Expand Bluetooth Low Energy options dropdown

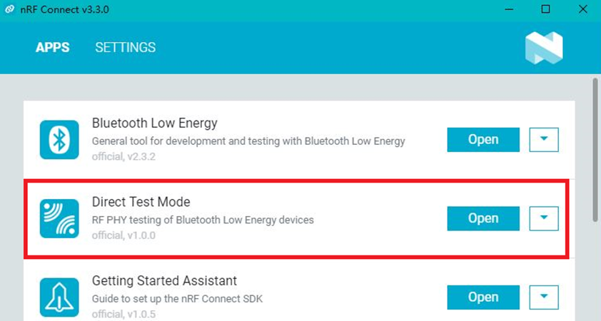pos(544,140)
